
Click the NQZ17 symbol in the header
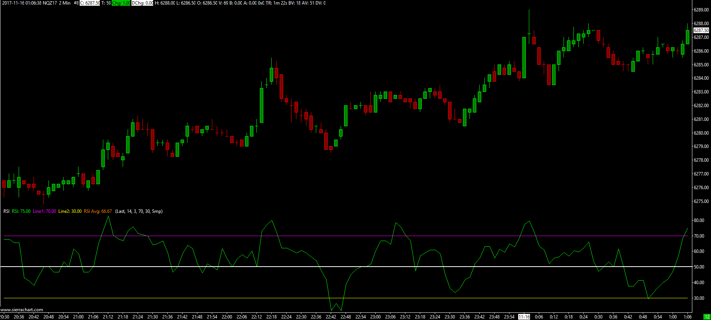50,3
